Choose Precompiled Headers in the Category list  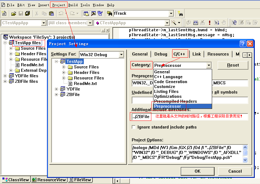(183, 101)
